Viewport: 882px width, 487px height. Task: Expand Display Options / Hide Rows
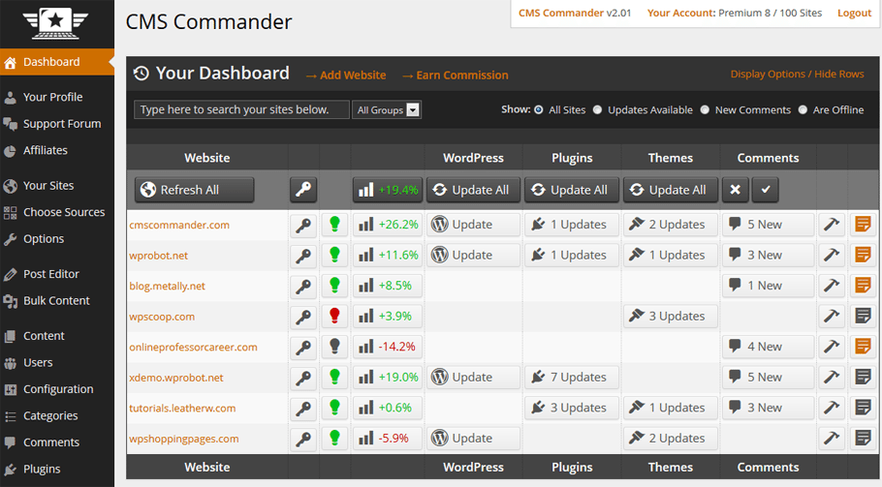tap(797, 75)
